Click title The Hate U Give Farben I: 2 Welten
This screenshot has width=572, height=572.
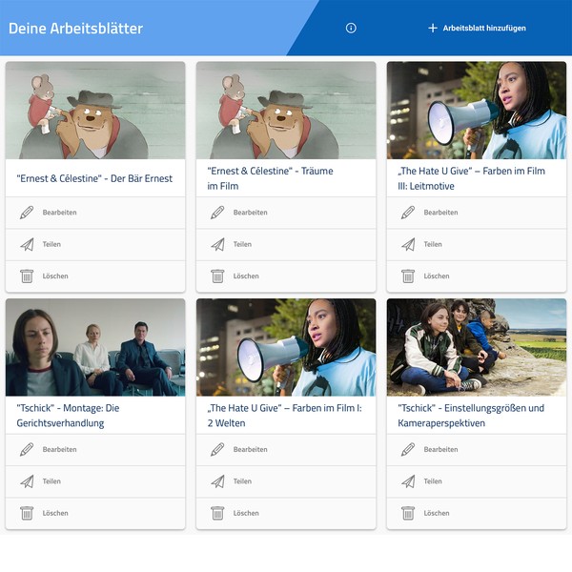[284, 416]
